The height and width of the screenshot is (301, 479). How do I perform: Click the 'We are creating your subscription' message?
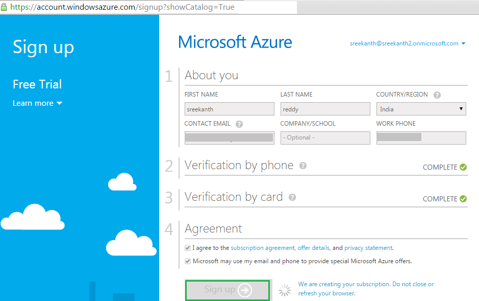(366, 288)
